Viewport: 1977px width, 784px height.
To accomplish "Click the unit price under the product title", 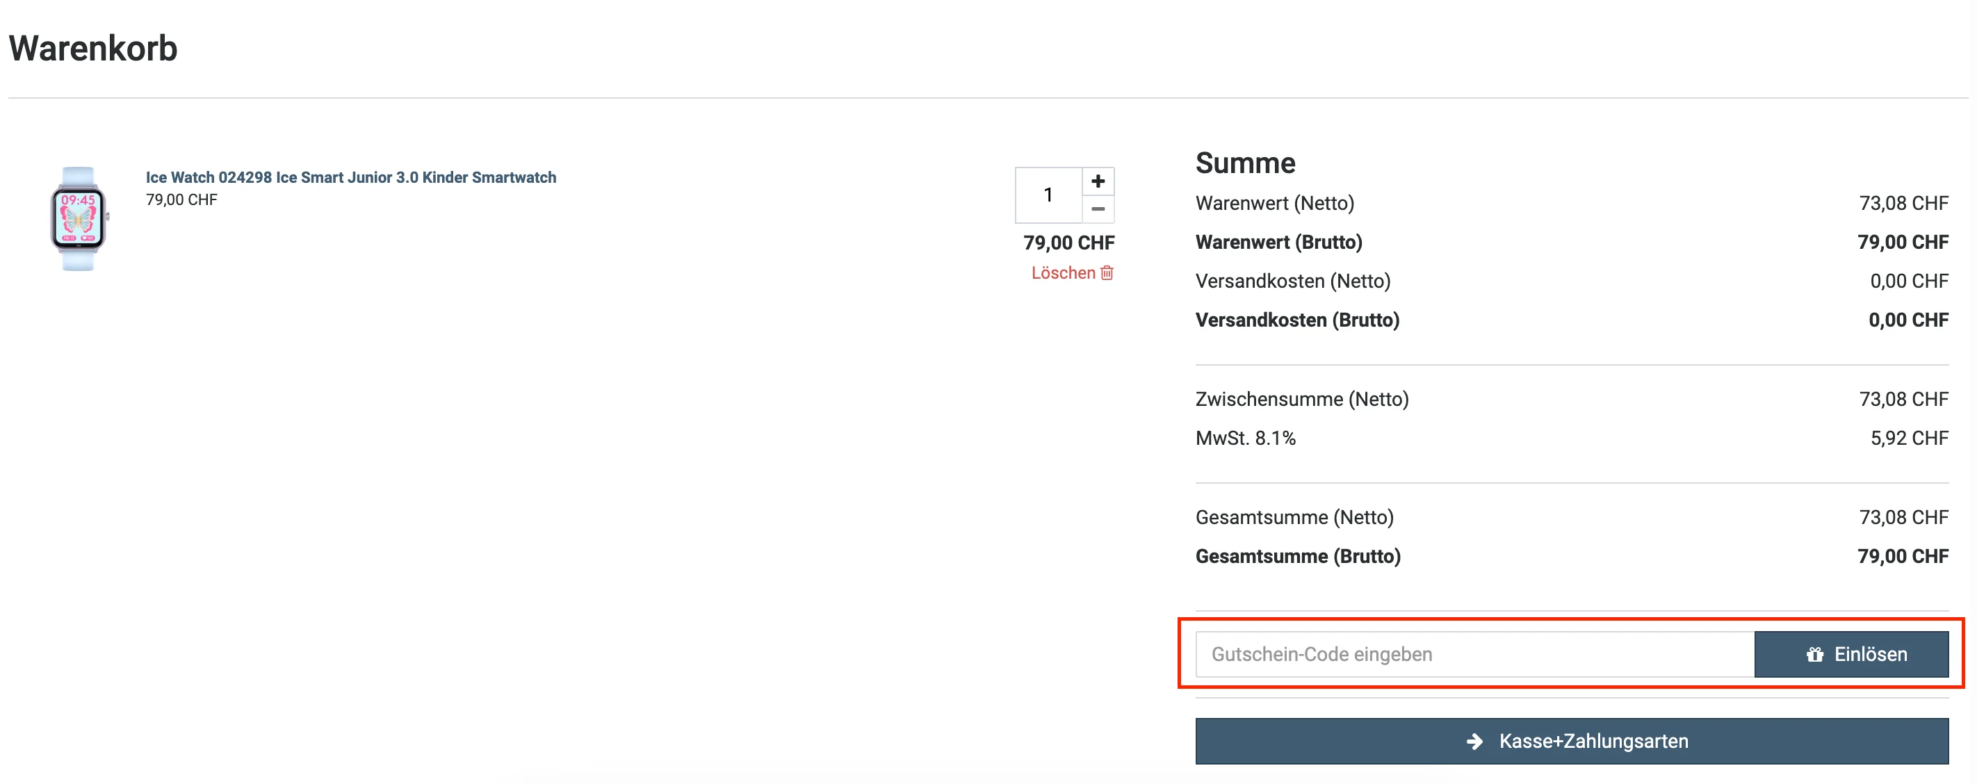I will pyautogui.click(x=181, y=200).
